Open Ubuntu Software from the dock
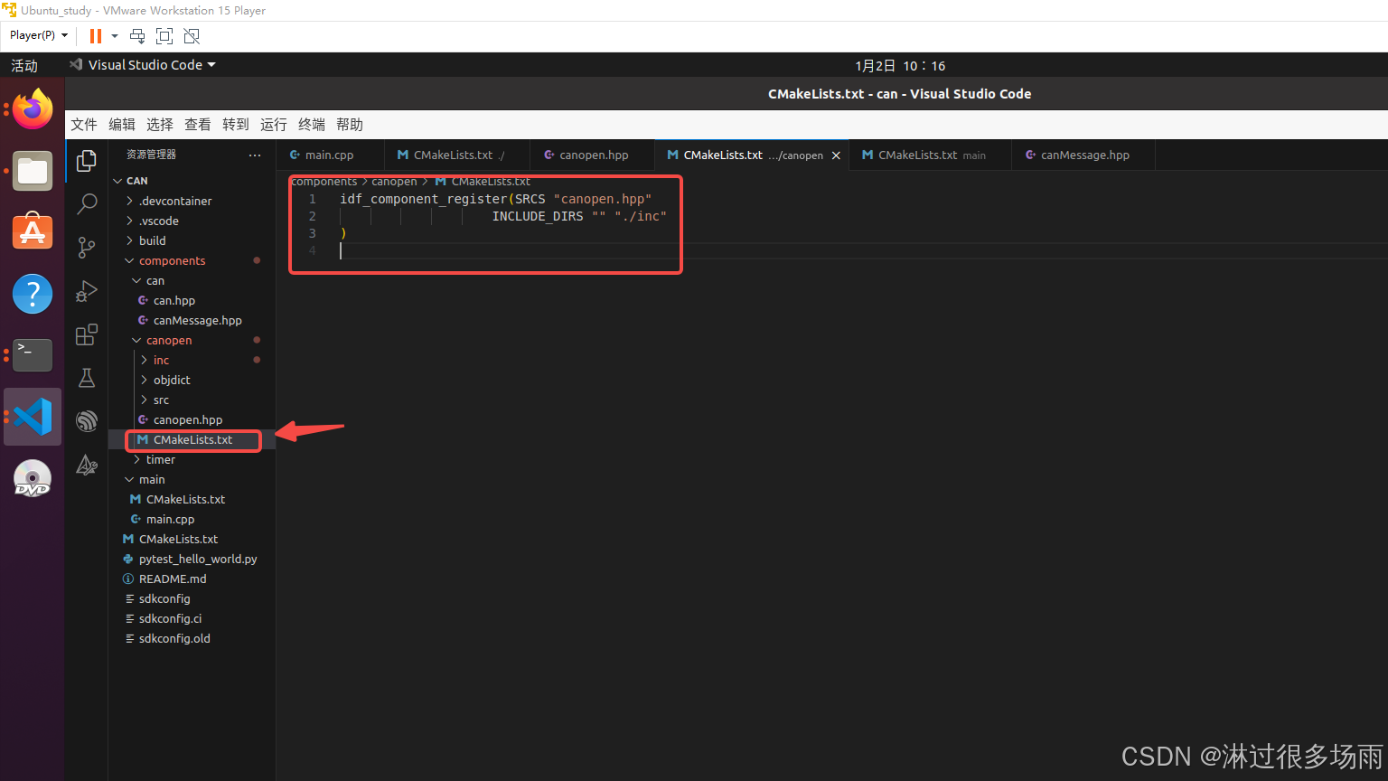The image size is (1388, 781). 33,232
